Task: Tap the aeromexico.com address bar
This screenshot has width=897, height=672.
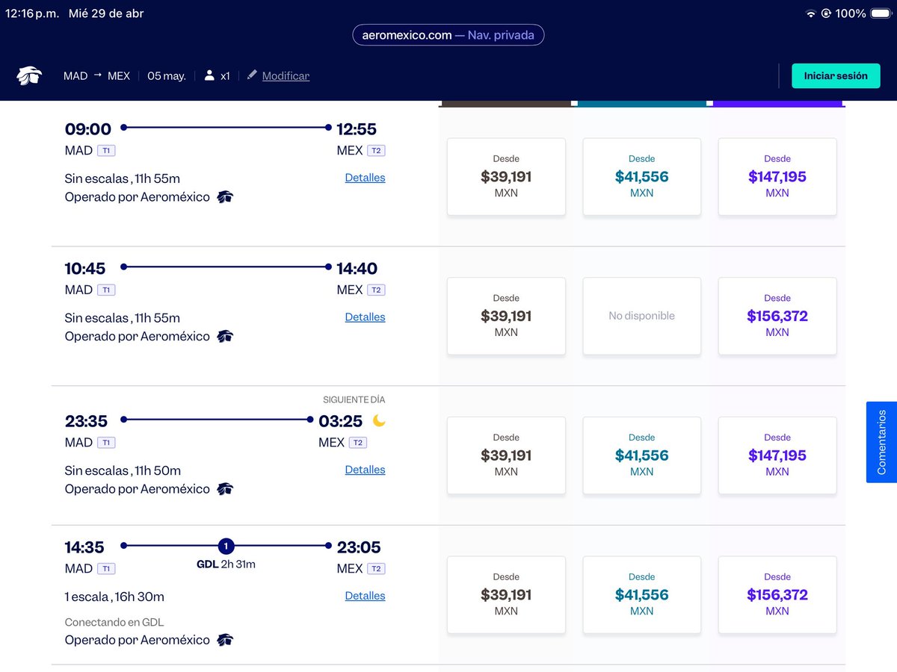Action: pos(449,34)
